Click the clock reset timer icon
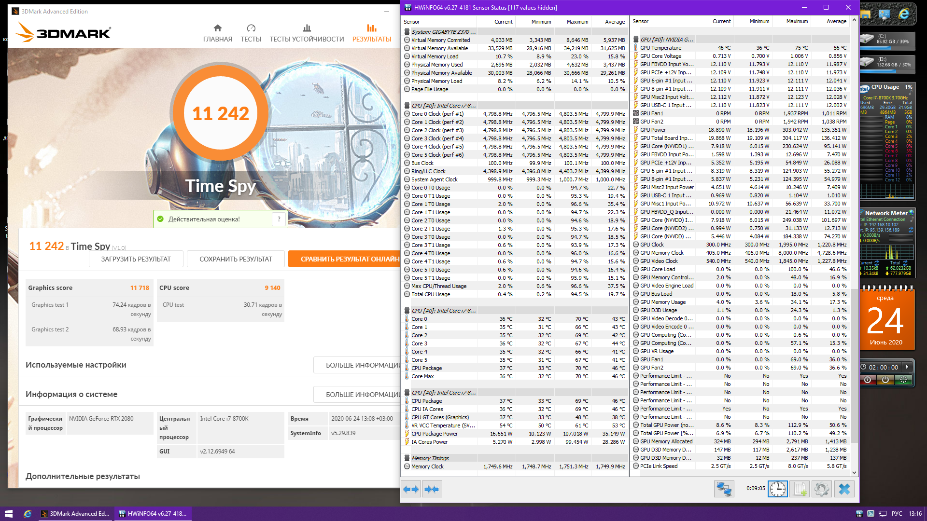 (777, 489)
